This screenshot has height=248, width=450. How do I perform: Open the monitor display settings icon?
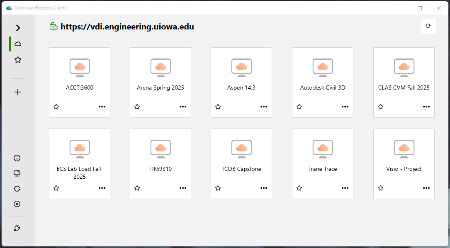(x=17, y=173)
